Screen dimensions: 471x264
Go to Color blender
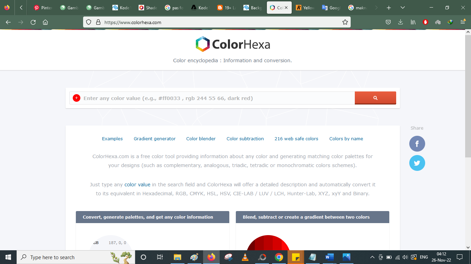(x=201, y=139)
